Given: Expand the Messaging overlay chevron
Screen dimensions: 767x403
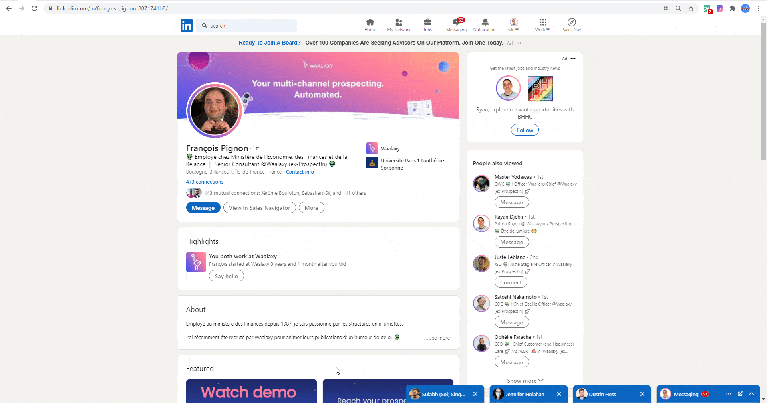Looking at the screenshot, I should tap(751, 394).
